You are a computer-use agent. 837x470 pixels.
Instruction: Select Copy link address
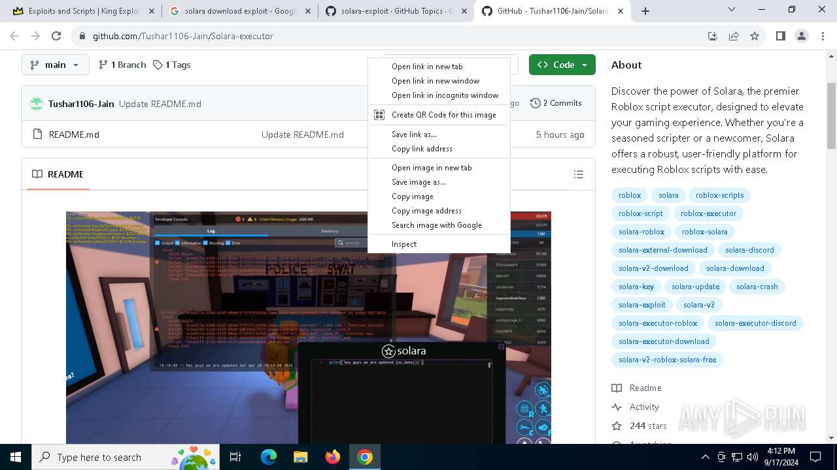click(439, 149)
